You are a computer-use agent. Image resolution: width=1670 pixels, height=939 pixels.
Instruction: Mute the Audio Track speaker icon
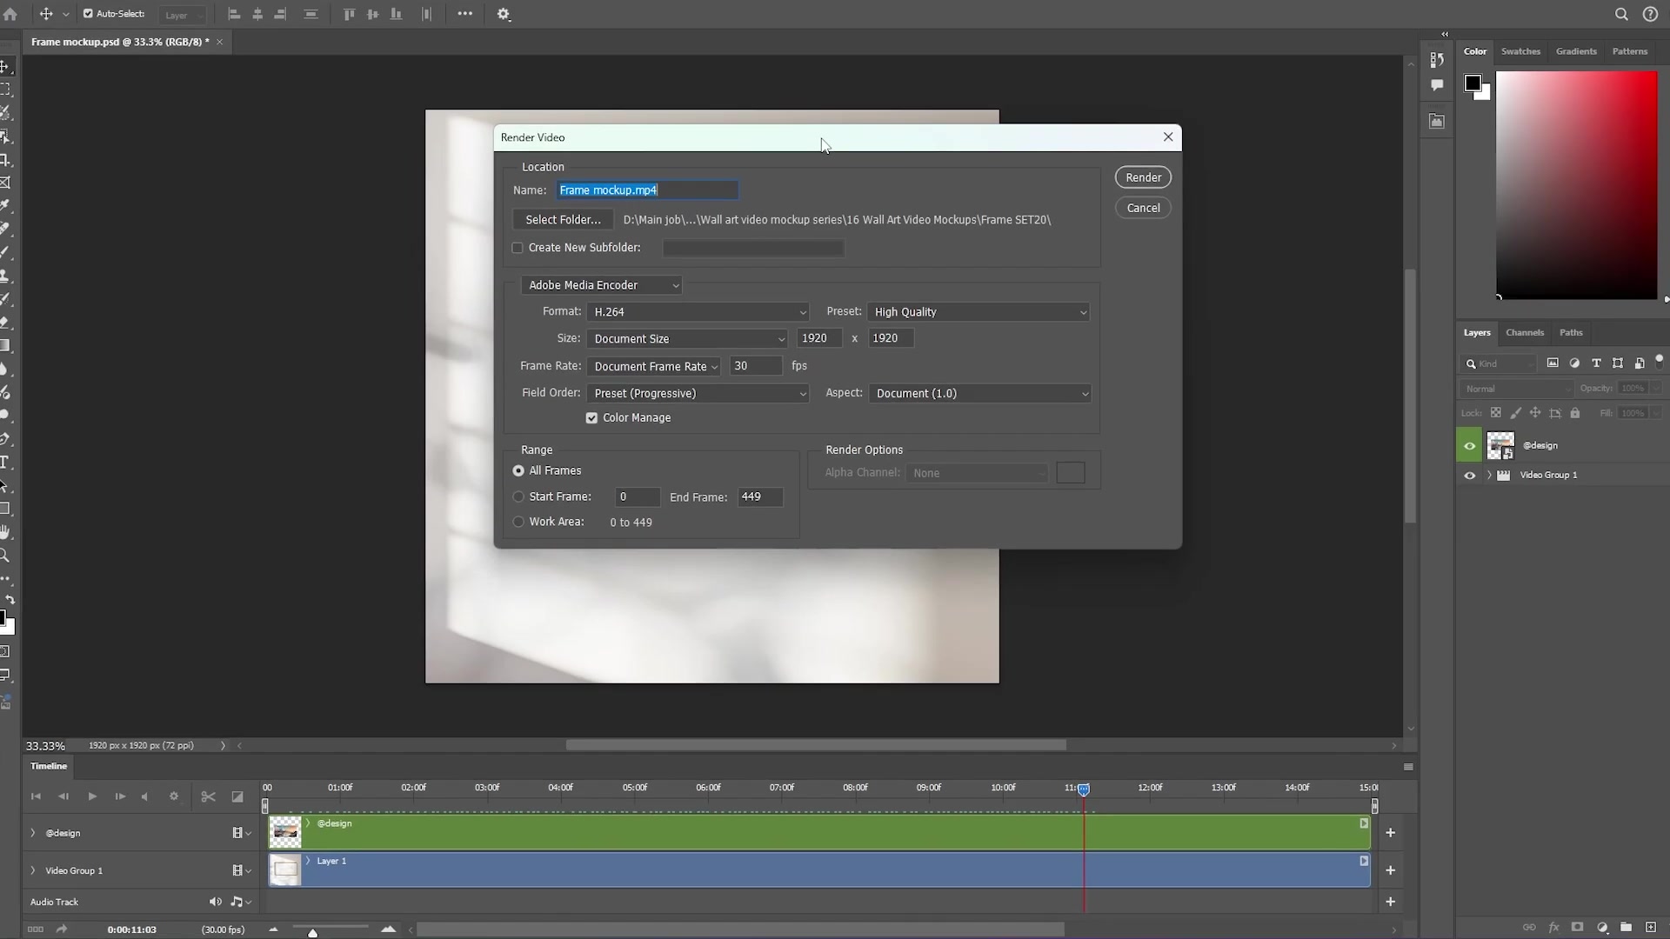click(x=215, y=902)
